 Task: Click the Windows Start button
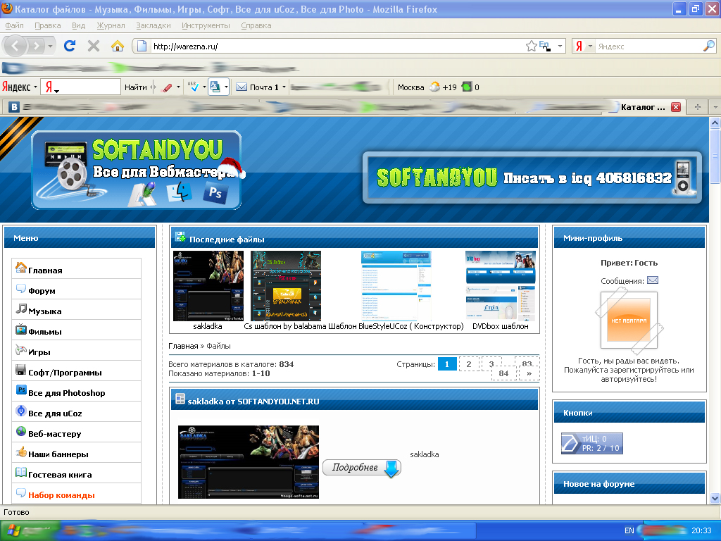[30, 530]
